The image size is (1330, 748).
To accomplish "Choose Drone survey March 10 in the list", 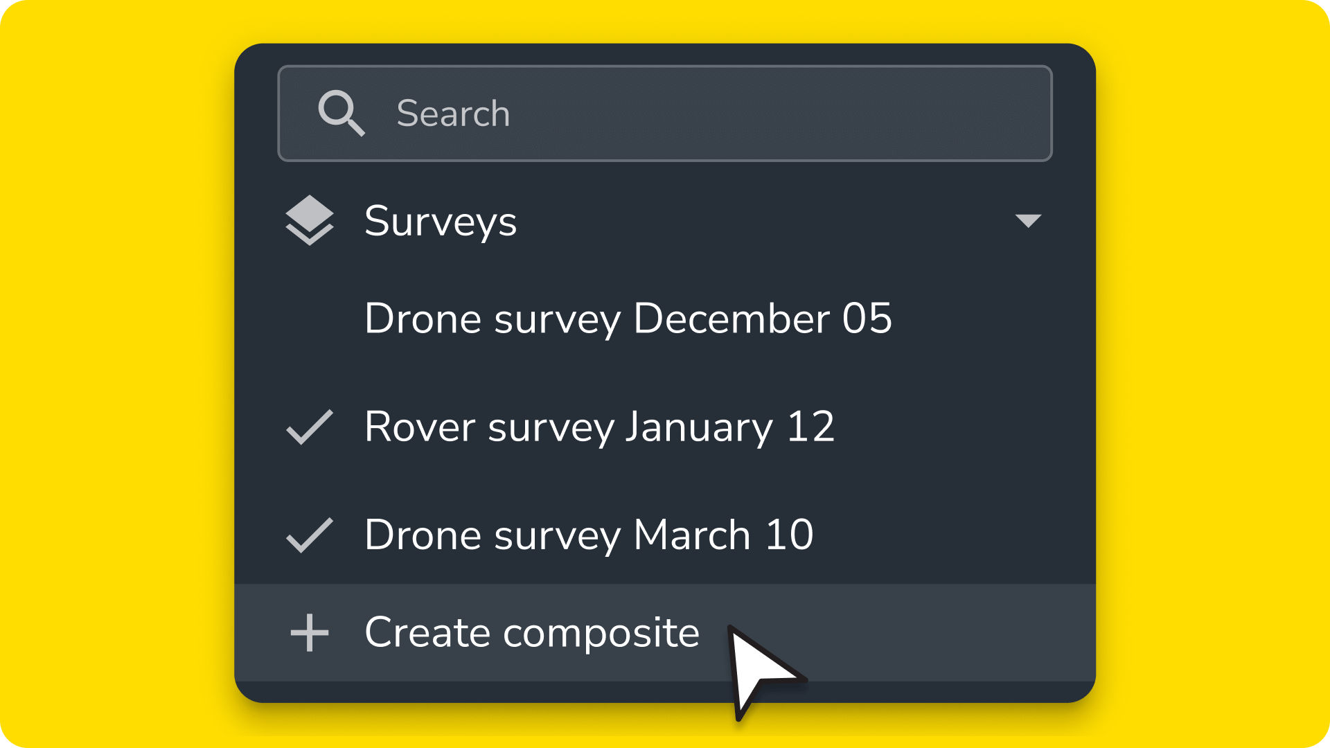I will pyautogui.click(x=589, y=535).
